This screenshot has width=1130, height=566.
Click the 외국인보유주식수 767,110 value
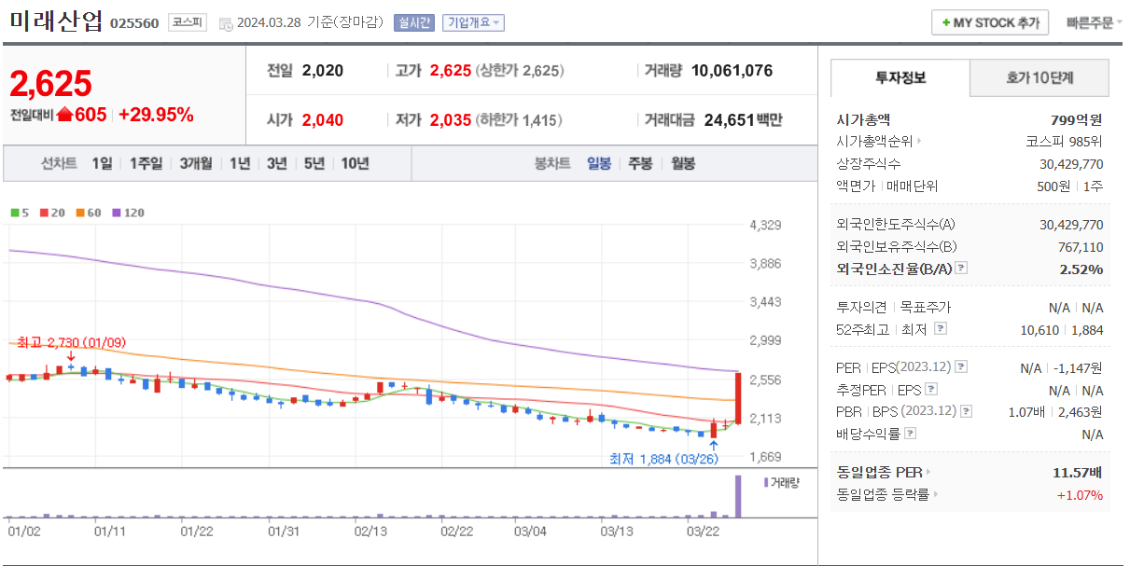pyautogui.click(x=1079, y=247)
